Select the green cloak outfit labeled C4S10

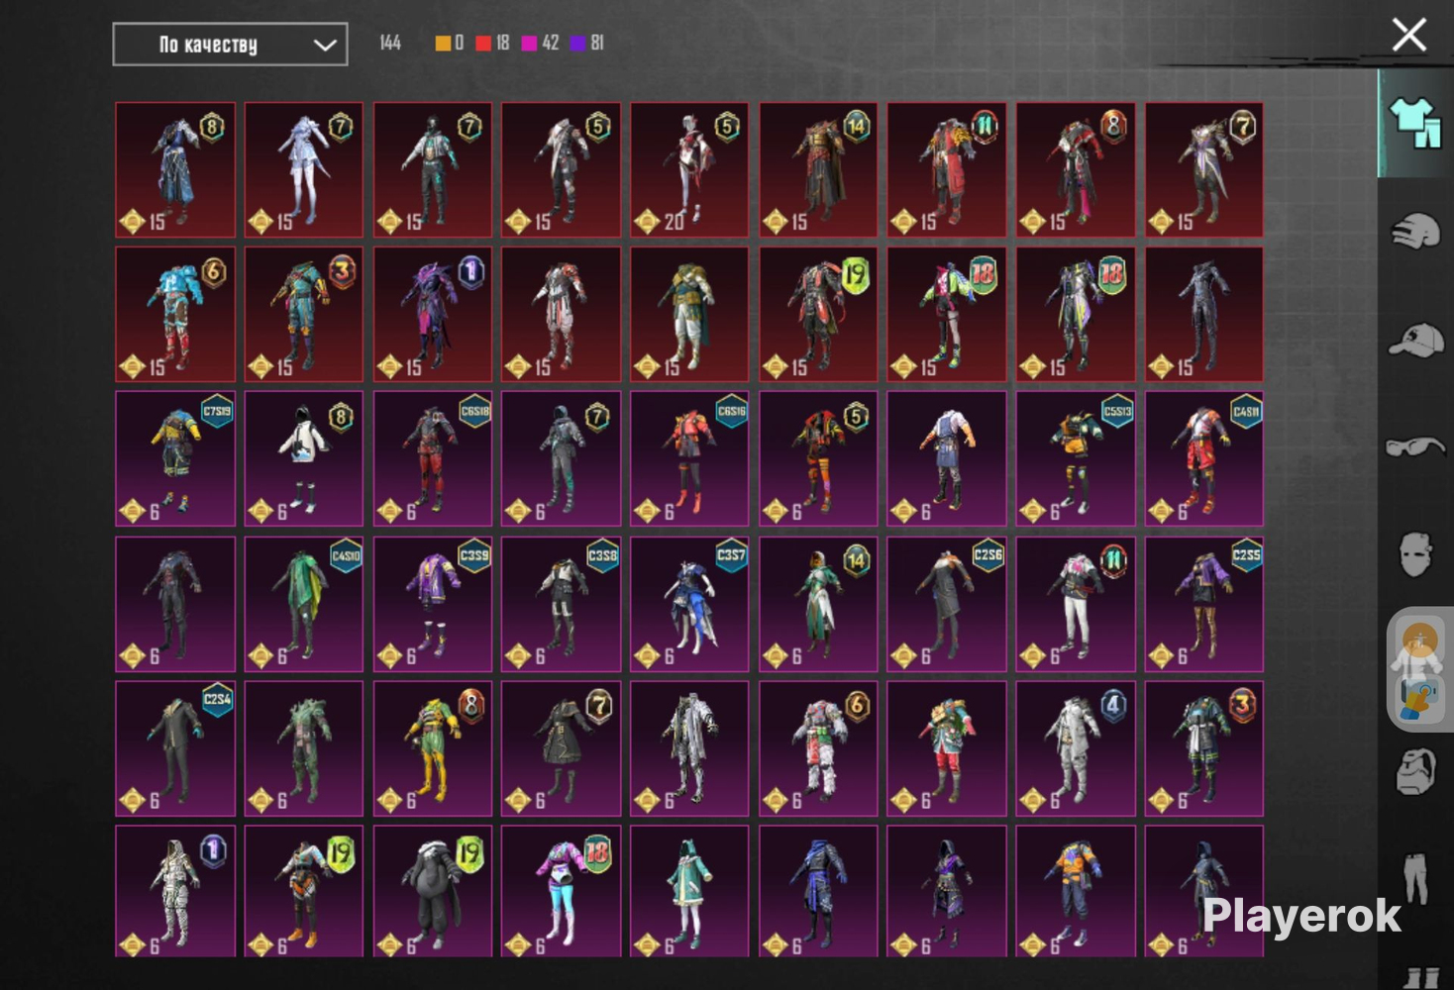pyautogui.click(x=304, y=604)
